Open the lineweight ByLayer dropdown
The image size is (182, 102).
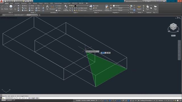click(x=121, y=8)
